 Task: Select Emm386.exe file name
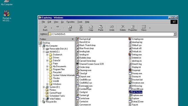coord(137,89)
